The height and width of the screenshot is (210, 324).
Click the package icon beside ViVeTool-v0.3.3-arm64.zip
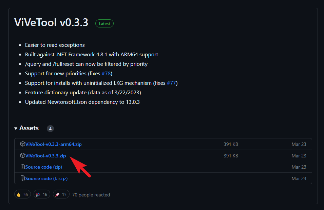pyautogui.click(x=22, y=144)
